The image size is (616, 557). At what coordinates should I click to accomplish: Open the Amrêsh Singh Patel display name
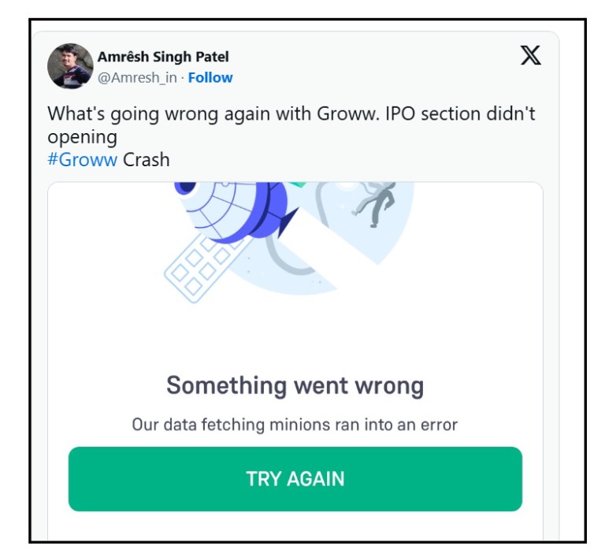click(163, 57)
